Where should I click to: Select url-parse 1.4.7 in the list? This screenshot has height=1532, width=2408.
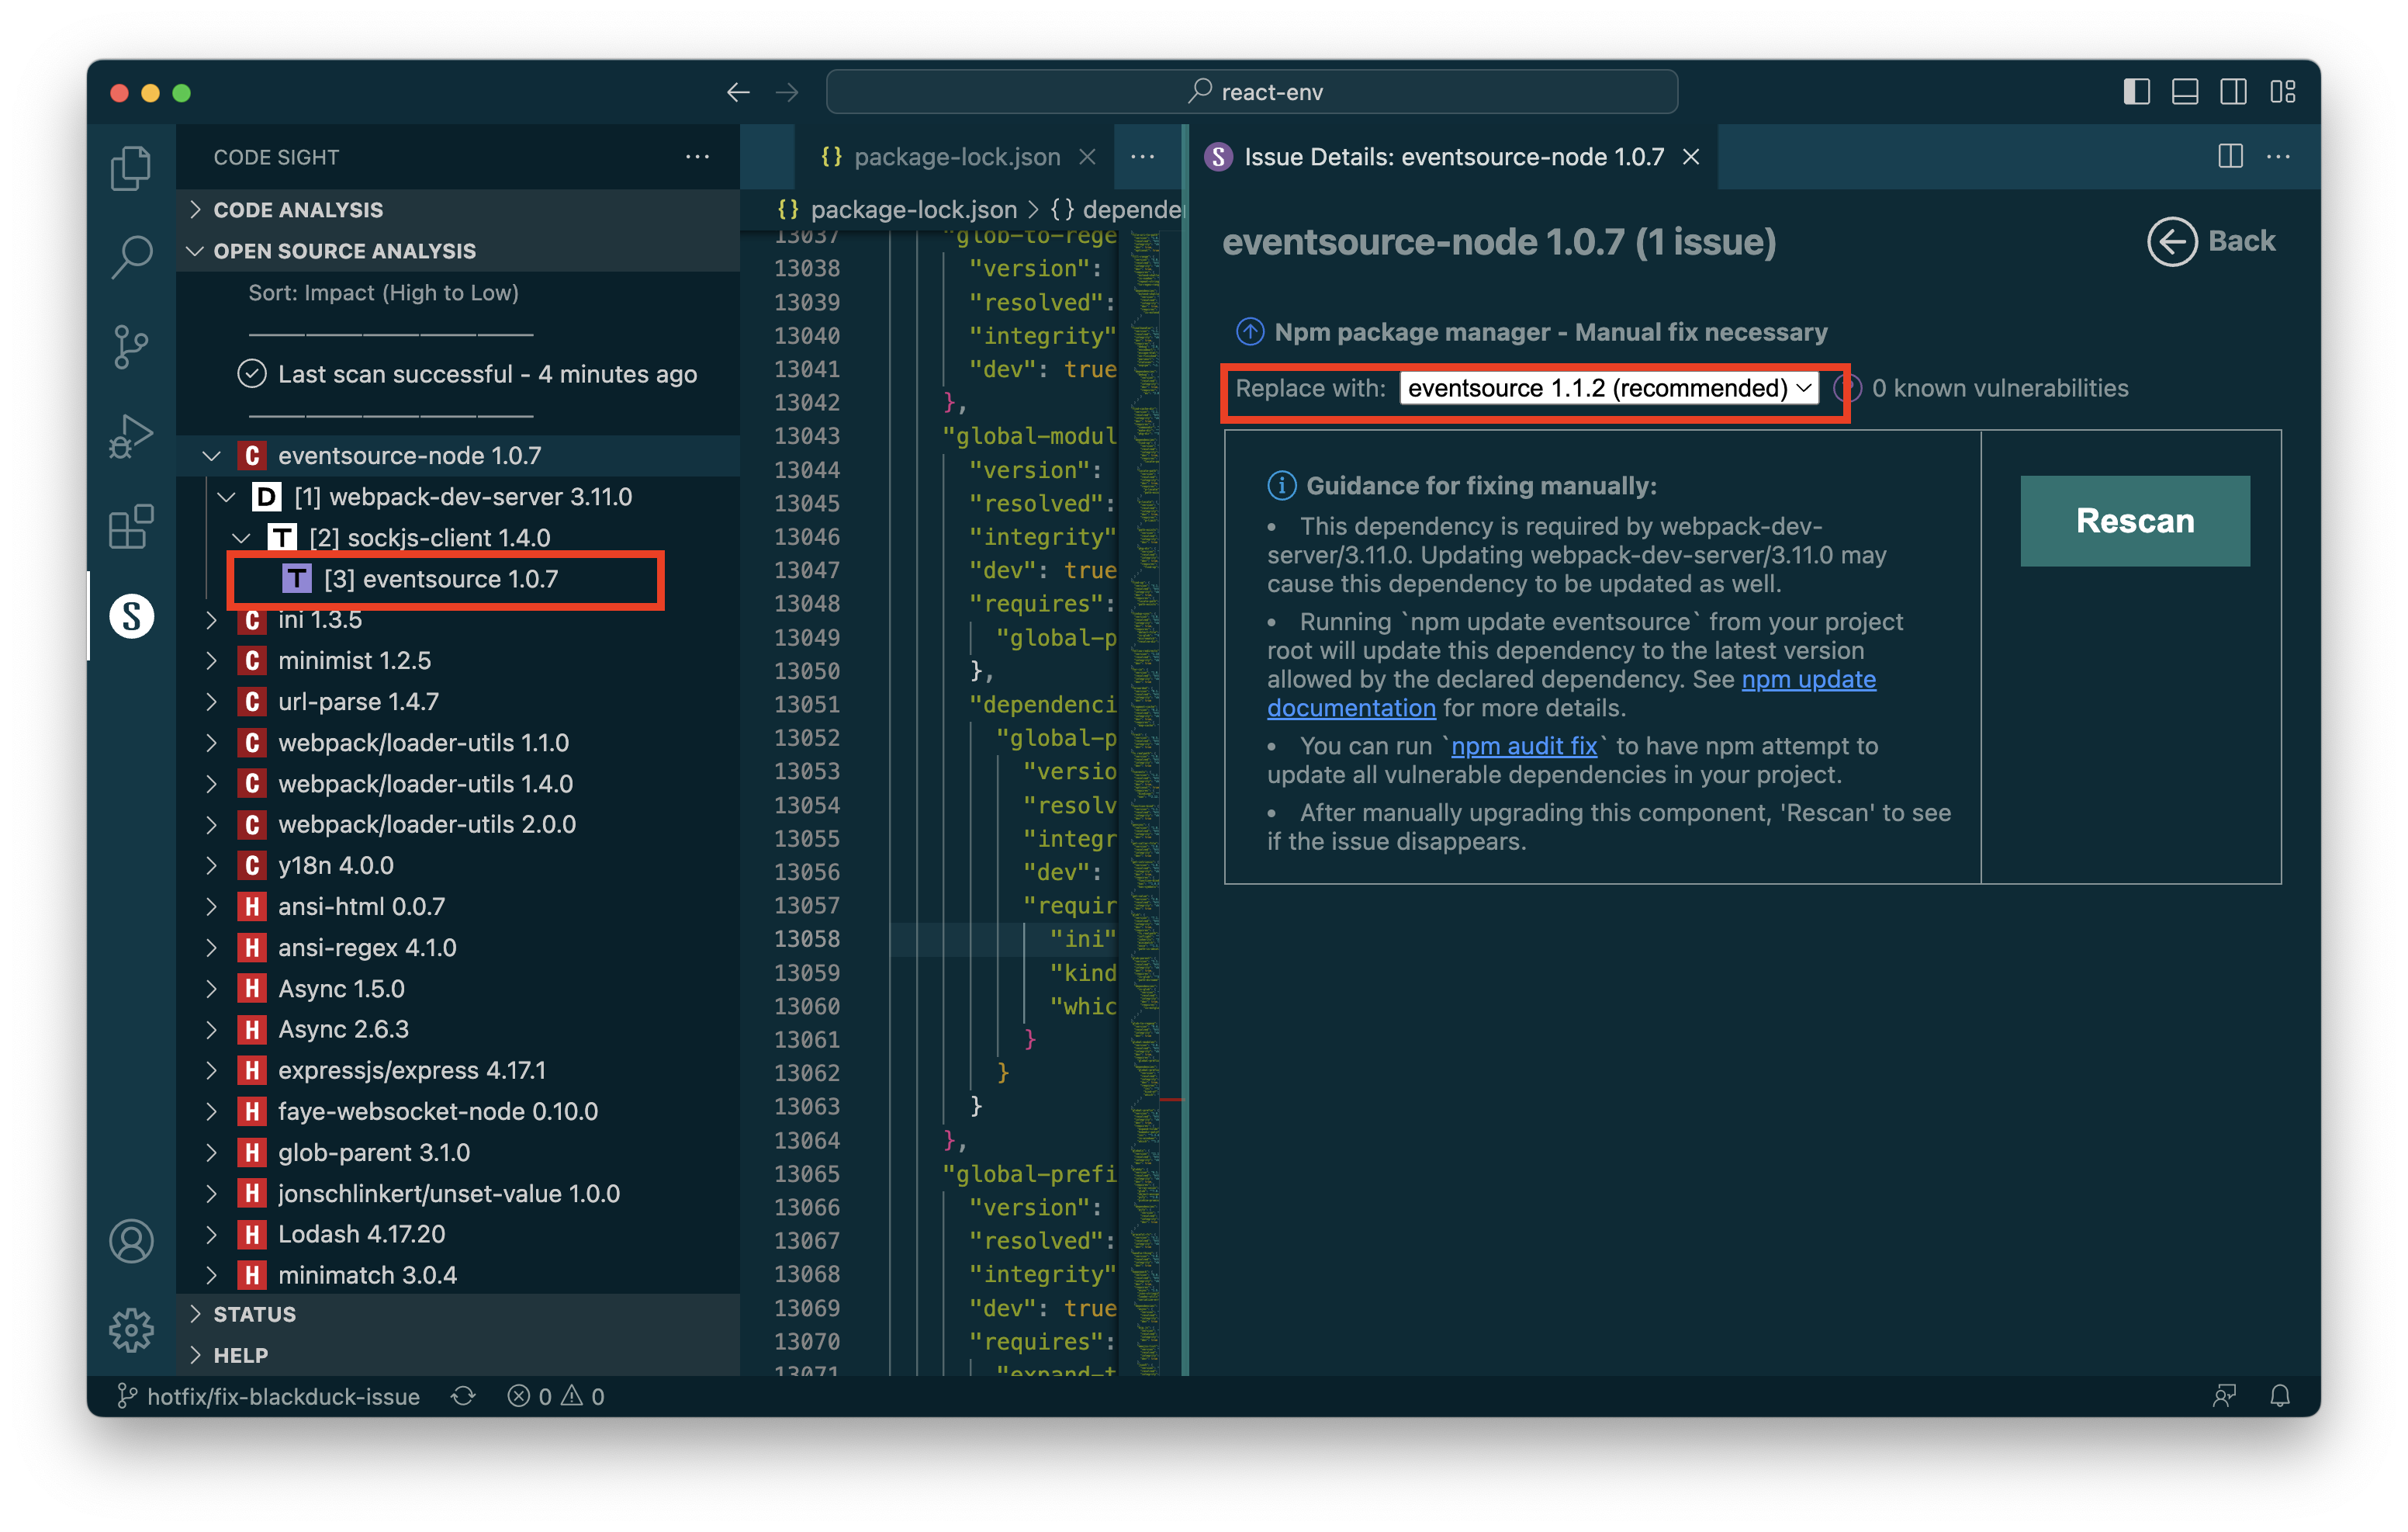pos(458,702)
